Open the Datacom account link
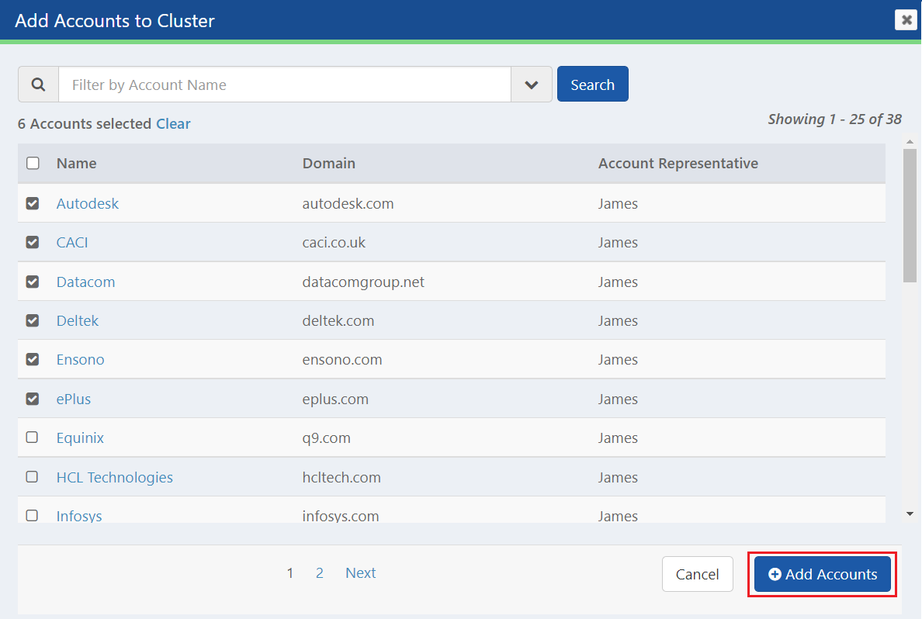This screenshot has width=922, height=619. click(x=86, y=282)
